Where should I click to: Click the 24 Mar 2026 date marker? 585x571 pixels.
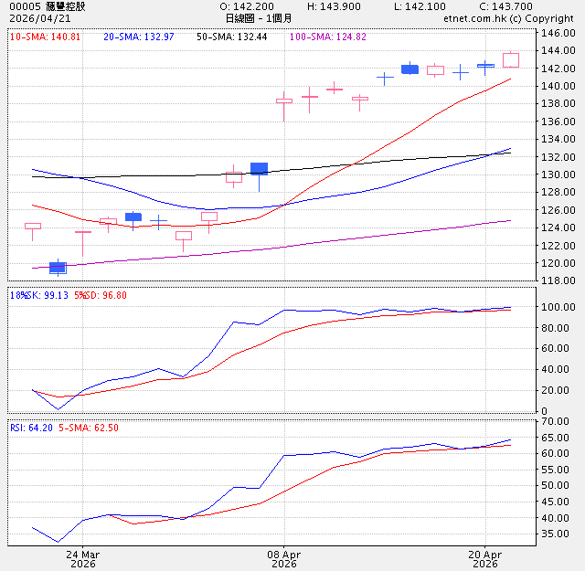(x=83, y=559)
